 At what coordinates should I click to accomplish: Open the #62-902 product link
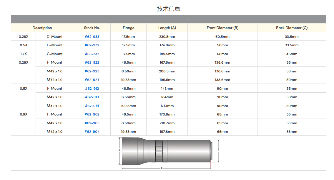point(92,114)
